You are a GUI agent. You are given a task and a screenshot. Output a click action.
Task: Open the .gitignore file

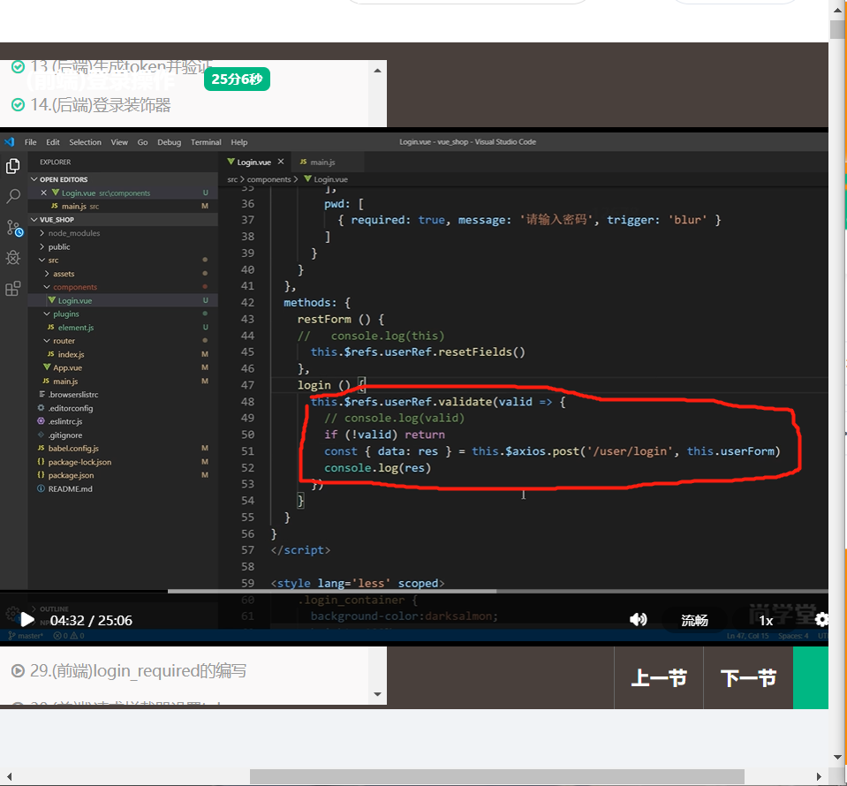64,435
